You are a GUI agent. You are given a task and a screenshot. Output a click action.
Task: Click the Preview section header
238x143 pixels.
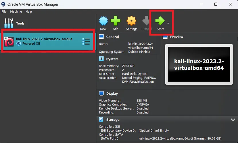(176, 37)
